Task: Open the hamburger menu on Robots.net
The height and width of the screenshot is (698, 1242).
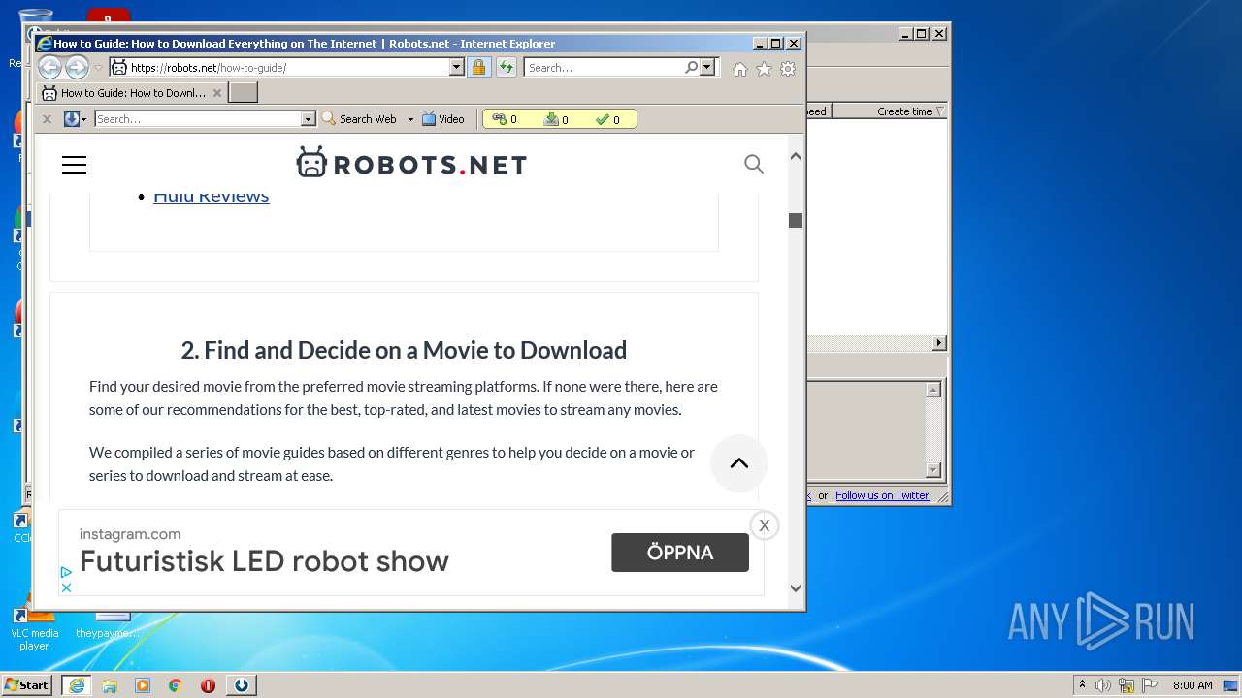Action: [x=74, y=165]
